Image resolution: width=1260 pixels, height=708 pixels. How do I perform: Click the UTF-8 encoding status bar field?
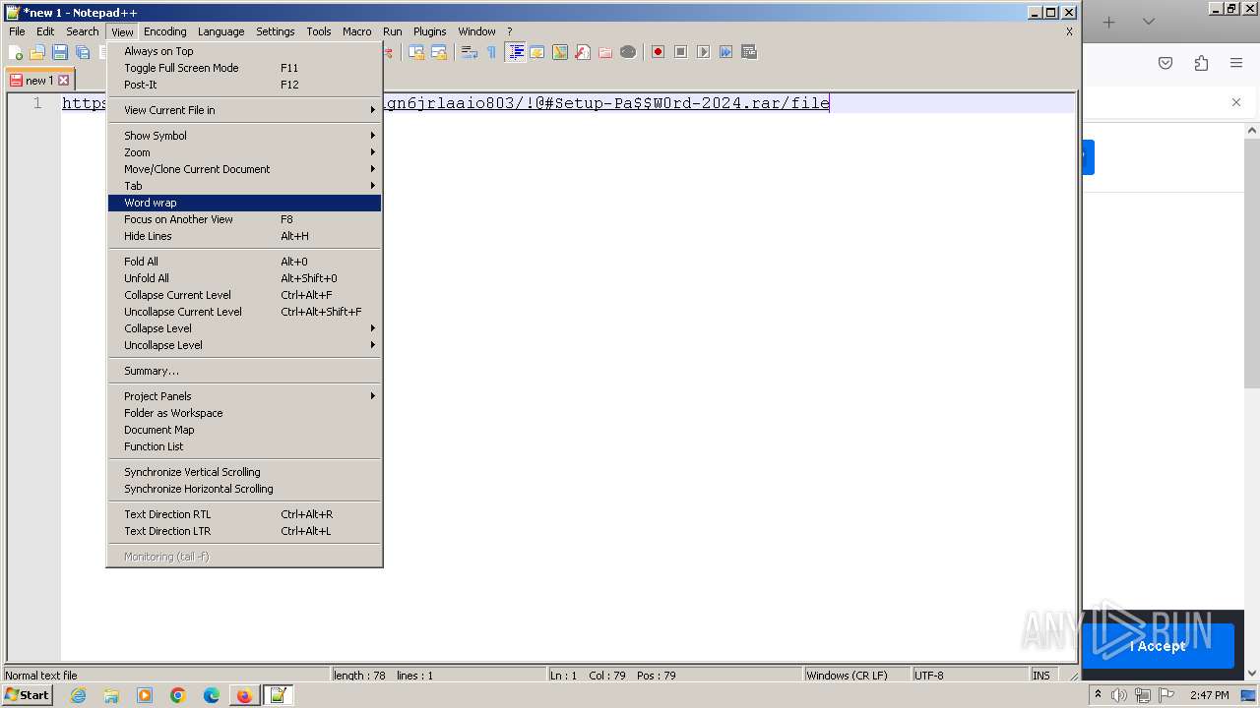click(970, 676)
